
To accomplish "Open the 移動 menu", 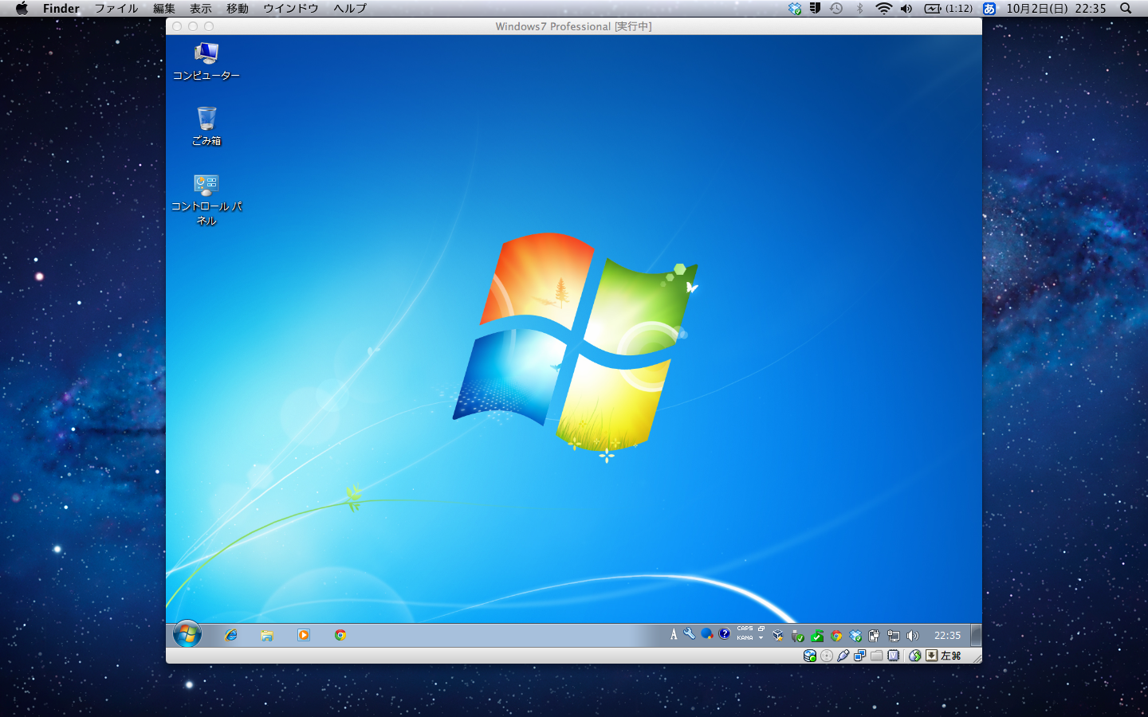I will point(238,9).
